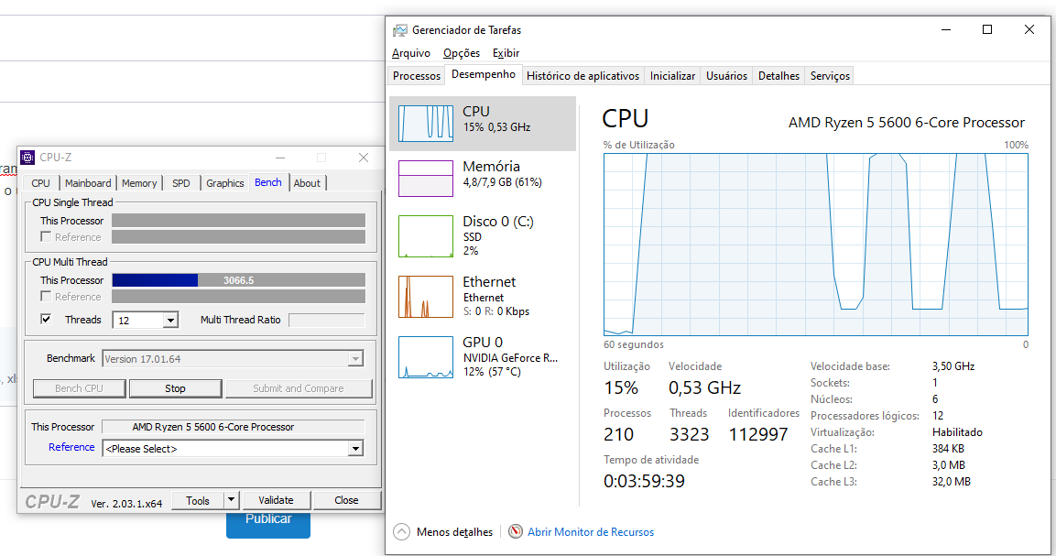
Task: Click the Reference link label
Action: coord(71,447)
